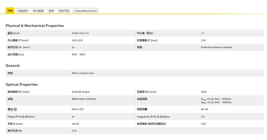The image size is (267, 140).
Task: Click the info icon next to 基底
Action: [x=15, y=109]
